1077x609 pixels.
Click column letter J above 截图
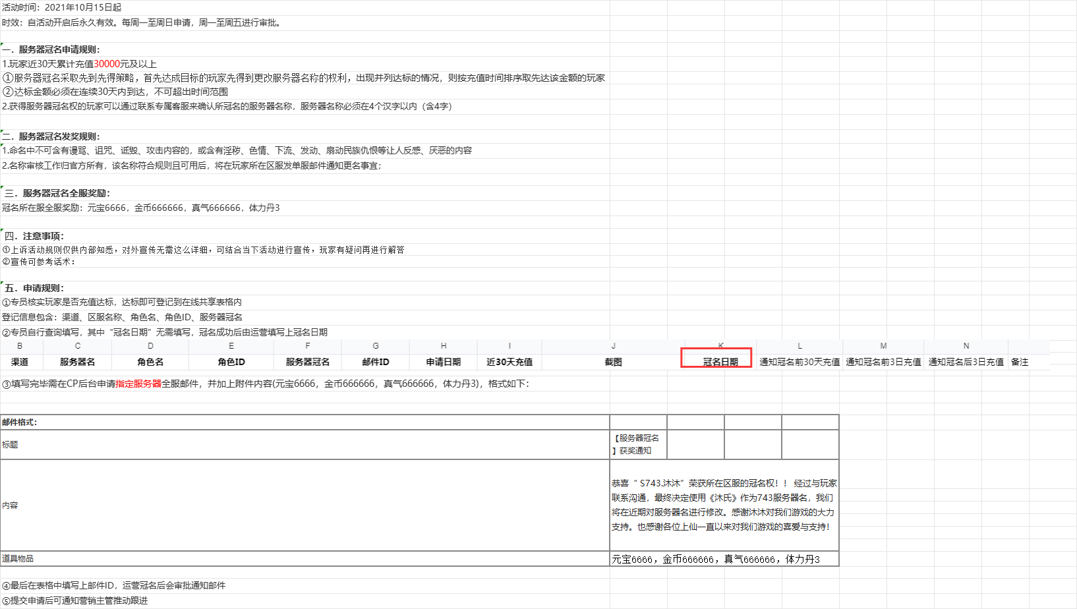tap(614, 346)
